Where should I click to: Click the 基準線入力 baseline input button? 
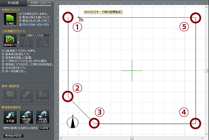[10, 41]
